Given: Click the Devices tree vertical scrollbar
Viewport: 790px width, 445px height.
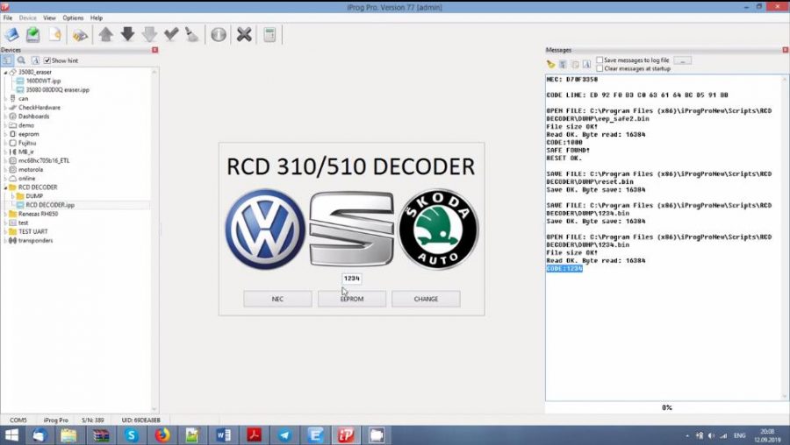Looking at the screenshot, I should (x=154, y=240).
